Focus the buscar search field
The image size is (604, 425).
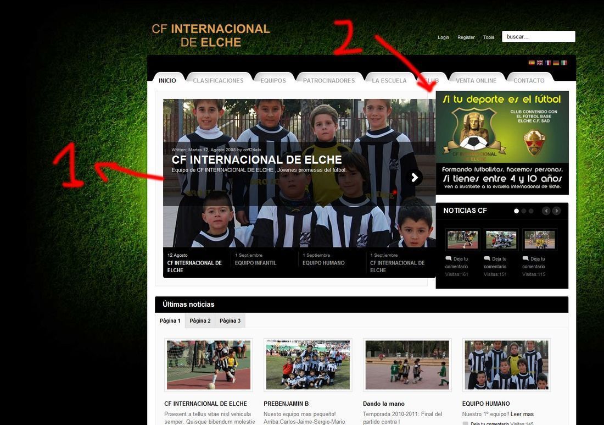click(539, 37)
